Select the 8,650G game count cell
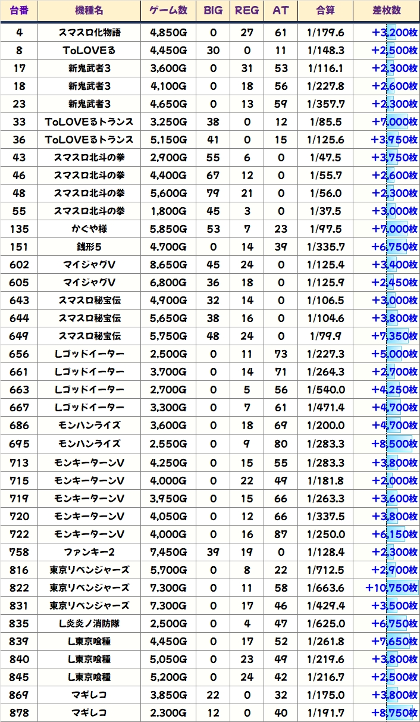This screenshot has width=420, height=722. [168, 265]
